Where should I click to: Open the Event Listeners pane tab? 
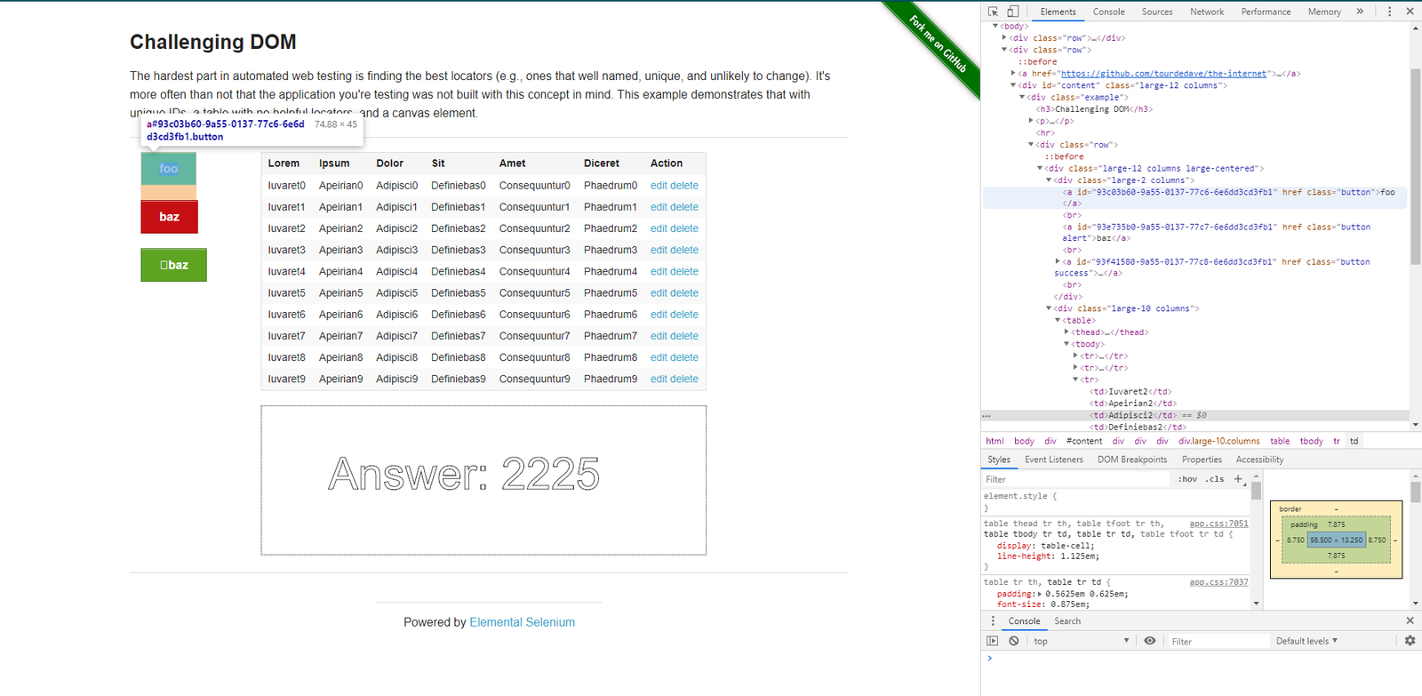point(1054,460)
